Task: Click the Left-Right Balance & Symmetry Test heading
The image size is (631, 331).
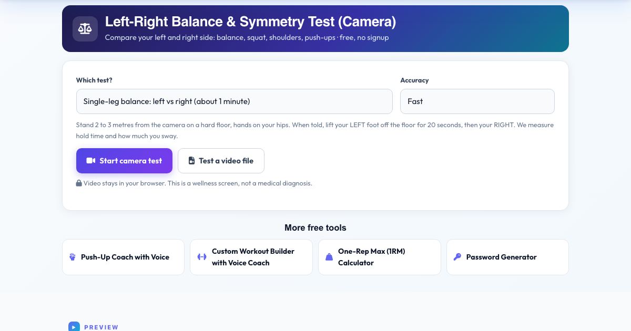Action: tap(250, 22)
